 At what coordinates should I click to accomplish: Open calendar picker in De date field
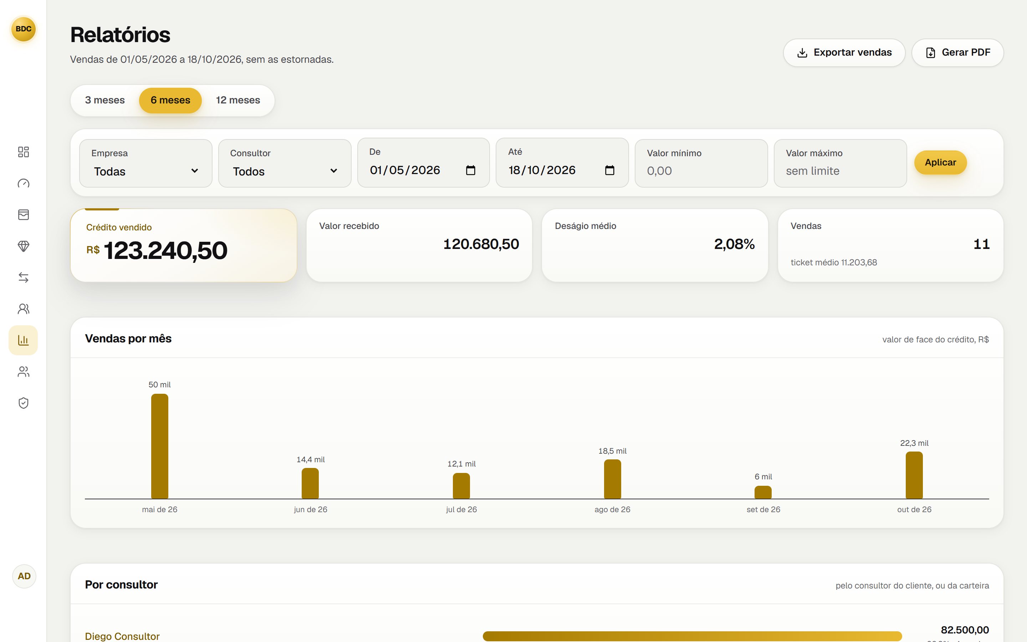(x=470, y=170)
